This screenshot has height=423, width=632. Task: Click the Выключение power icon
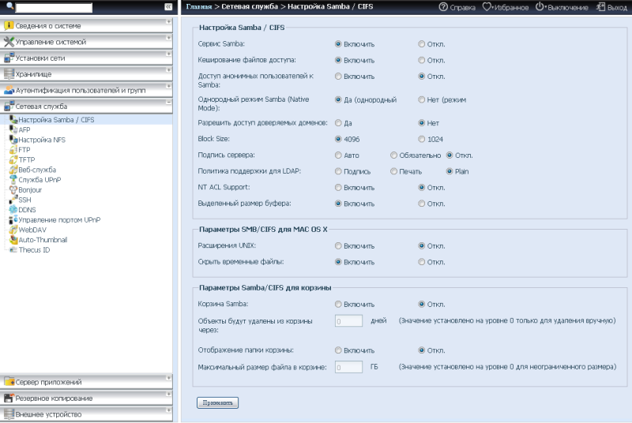click(540, 7)
